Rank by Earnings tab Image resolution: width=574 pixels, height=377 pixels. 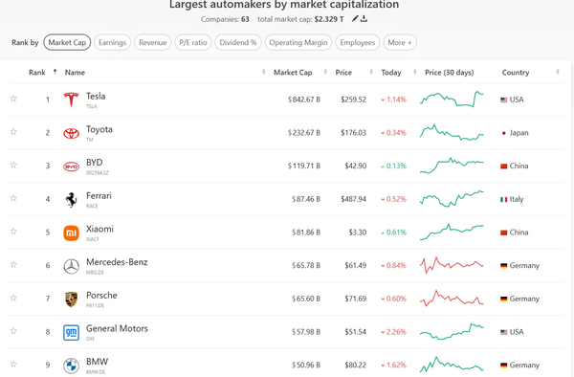(112, 42)
